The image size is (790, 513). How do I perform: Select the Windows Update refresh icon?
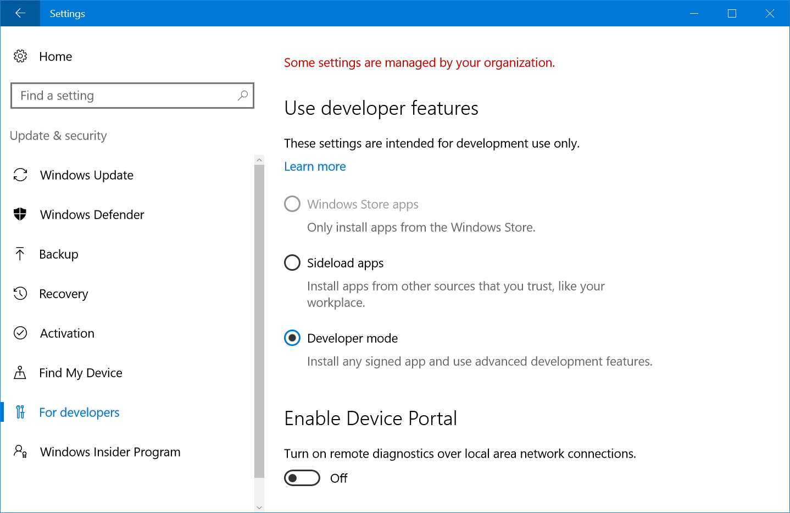20,175
